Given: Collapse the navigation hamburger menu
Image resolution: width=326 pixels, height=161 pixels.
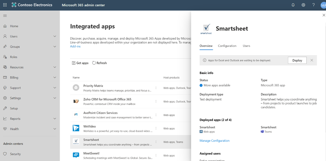Looking at the screenshot, I should tap(5, 16).
